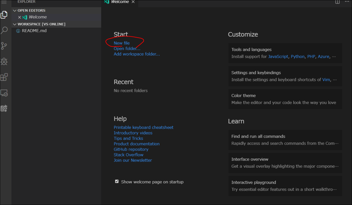Open the Debug bug icon
352x205 pixels.
pos(4,61)
